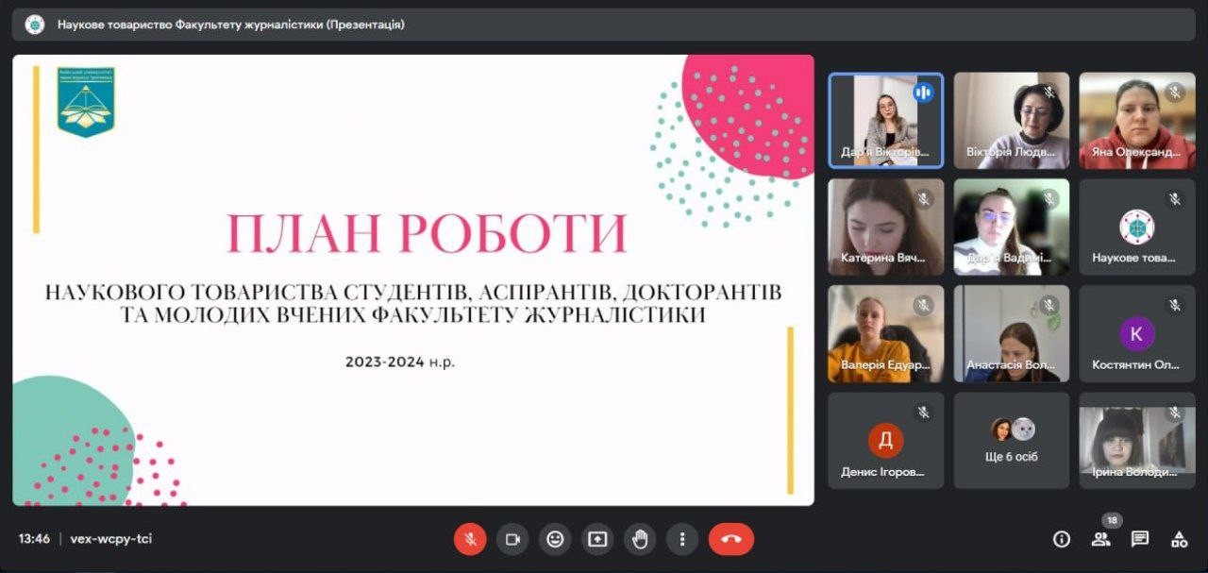Open the three-dot more options menu
Viewport: 1208px width, 573px height.
pyautogui.click(x=681, y=539)
